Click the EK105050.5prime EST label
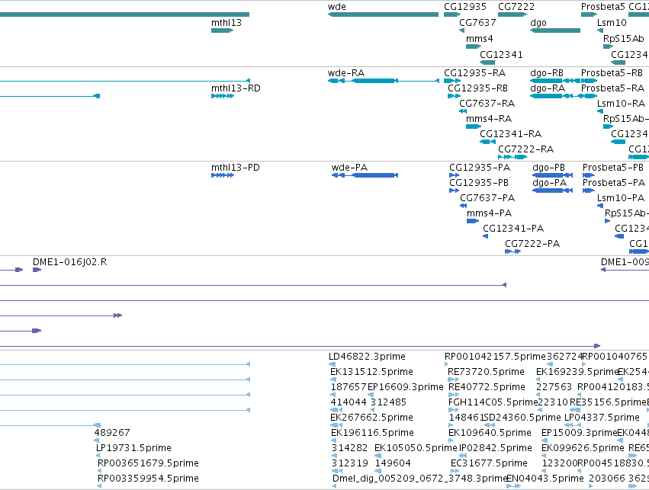This screenshot has width=649, height=490. [416, 448]
